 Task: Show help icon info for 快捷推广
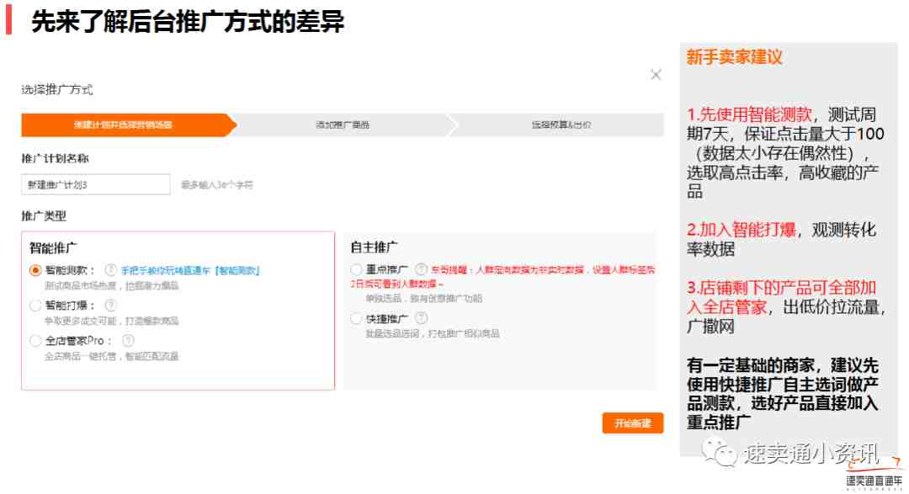(421, 318)
